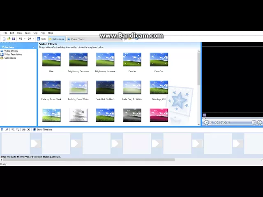Screen dimensions: 263x197
Task: Select the Blur effect thumbnail
Action: (51, 60)
